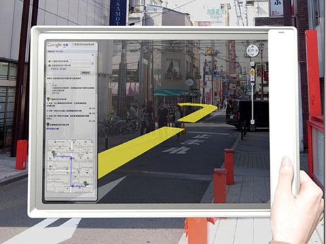Pan up with the navigation compass arrow
326x244 pixels.
point(252,47)
